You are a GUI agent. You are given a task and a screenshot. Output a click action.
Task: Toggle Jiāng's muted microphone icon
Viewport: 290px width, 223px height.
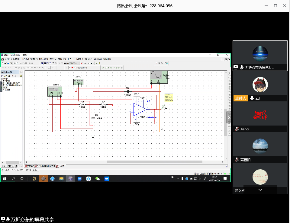pos(237,129)
